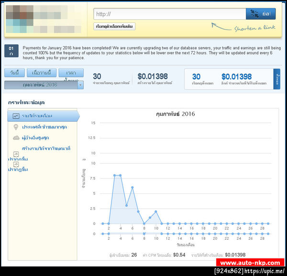287x276 pixels.
Task: Click the chart title กุมภาพันธ์ 2016
Action: point(176,114)
